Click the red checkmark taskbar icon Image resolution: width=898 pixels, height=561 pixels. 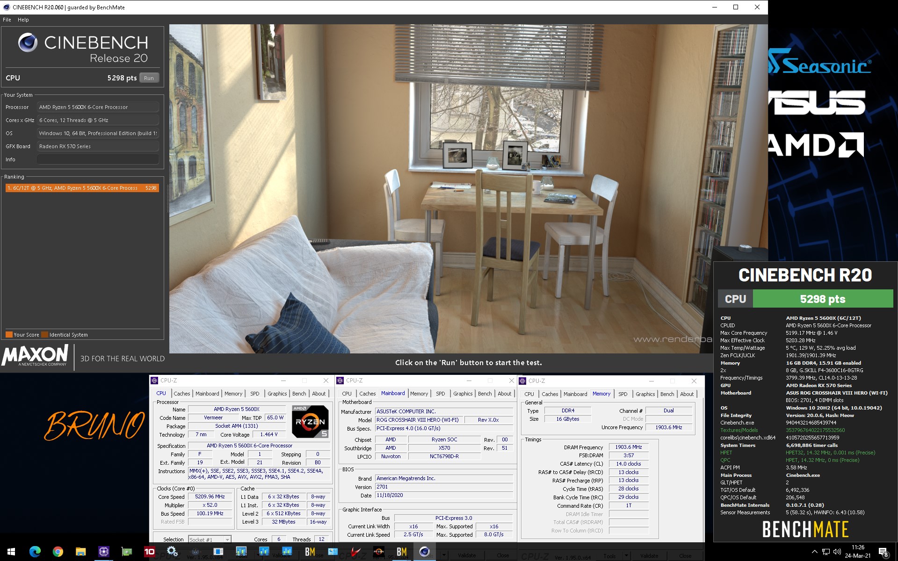point(355,552)
